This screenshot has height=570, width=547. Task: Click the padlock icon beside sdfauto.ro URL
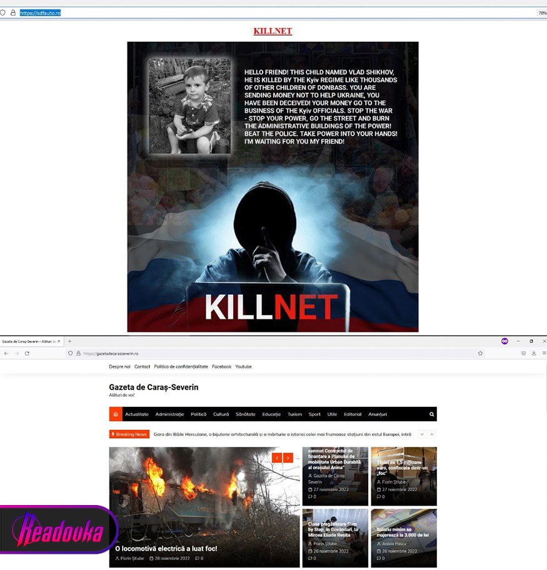(x=13, y=12)
